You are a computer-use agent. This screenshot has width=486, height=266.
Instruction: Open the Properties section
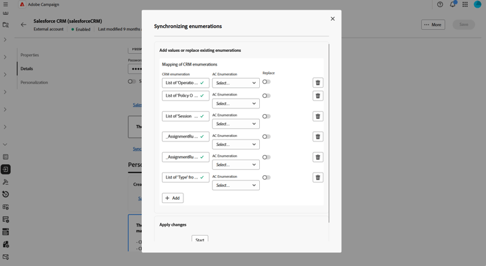[x=30, y=55]
